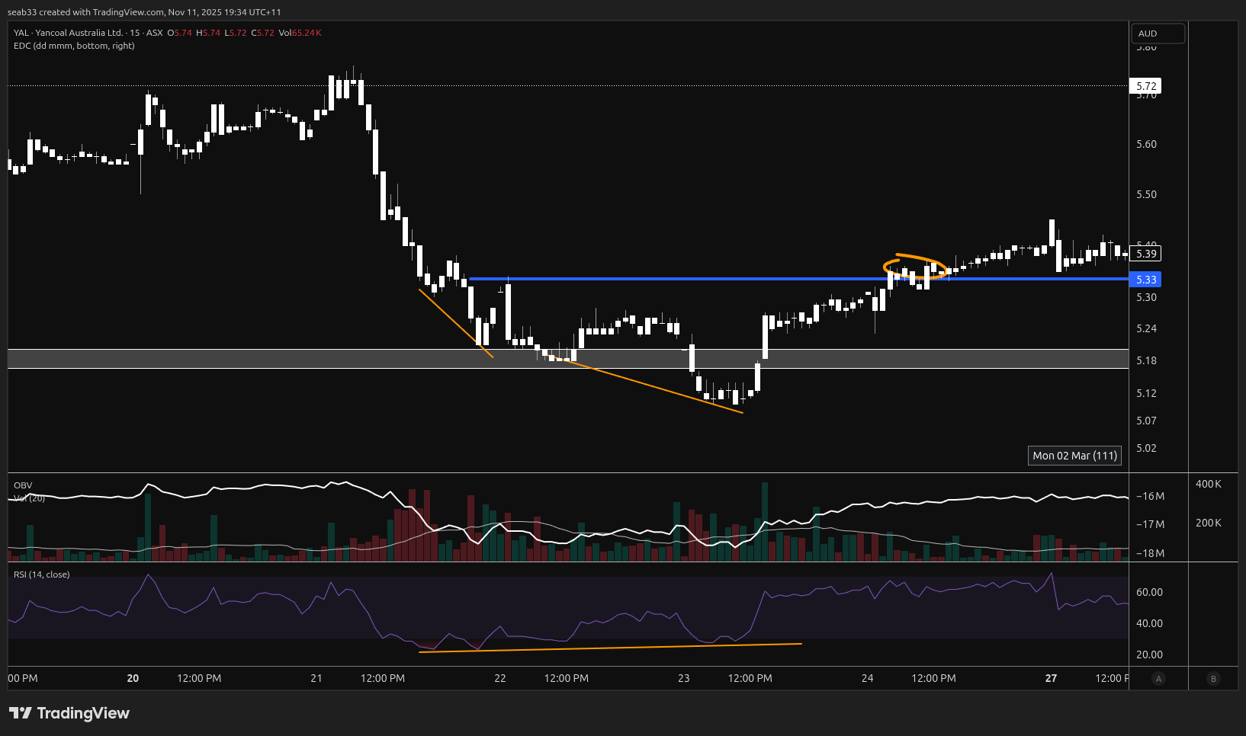Click the circular B button in the bottom-right corner
Image resolution: width=1246 pixels, height=736 pixels.
pyautogui.click(x=1213, y=679)
